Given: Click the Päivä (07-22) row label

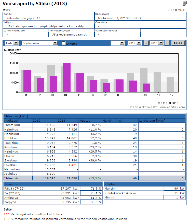Looking at the screenshot, I should [14, 189].
